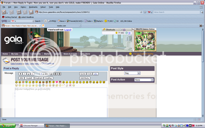The height and width of the screenshot is (128, 205).
Task: Expand the Market dropdown in Gaia toolbar
Action: coord(103,21)
